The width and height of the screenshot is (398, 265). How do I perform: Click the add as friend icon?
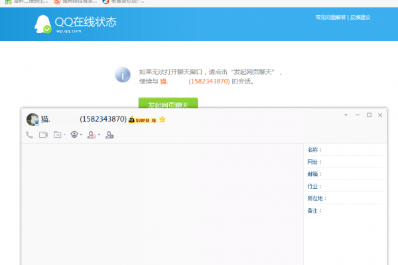(109, 134)
